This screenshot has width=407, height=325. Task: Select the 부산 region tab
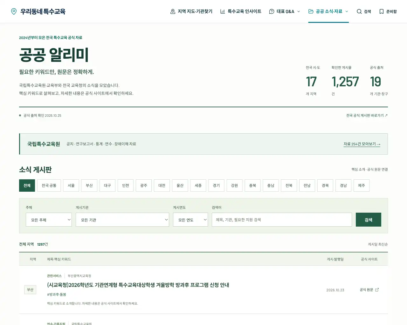click(x=89, y=185)
